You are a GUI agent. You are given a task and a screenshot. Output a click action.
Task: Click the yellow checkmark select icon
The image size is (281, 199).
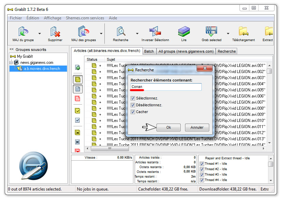(78, 111)
